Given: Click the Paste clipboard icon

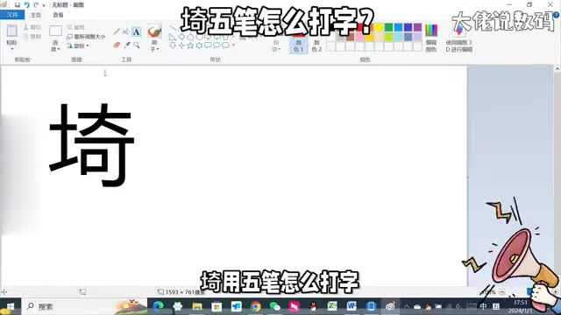Looking at the screenshot, I should pyautogui.click(x=11, y=31).
